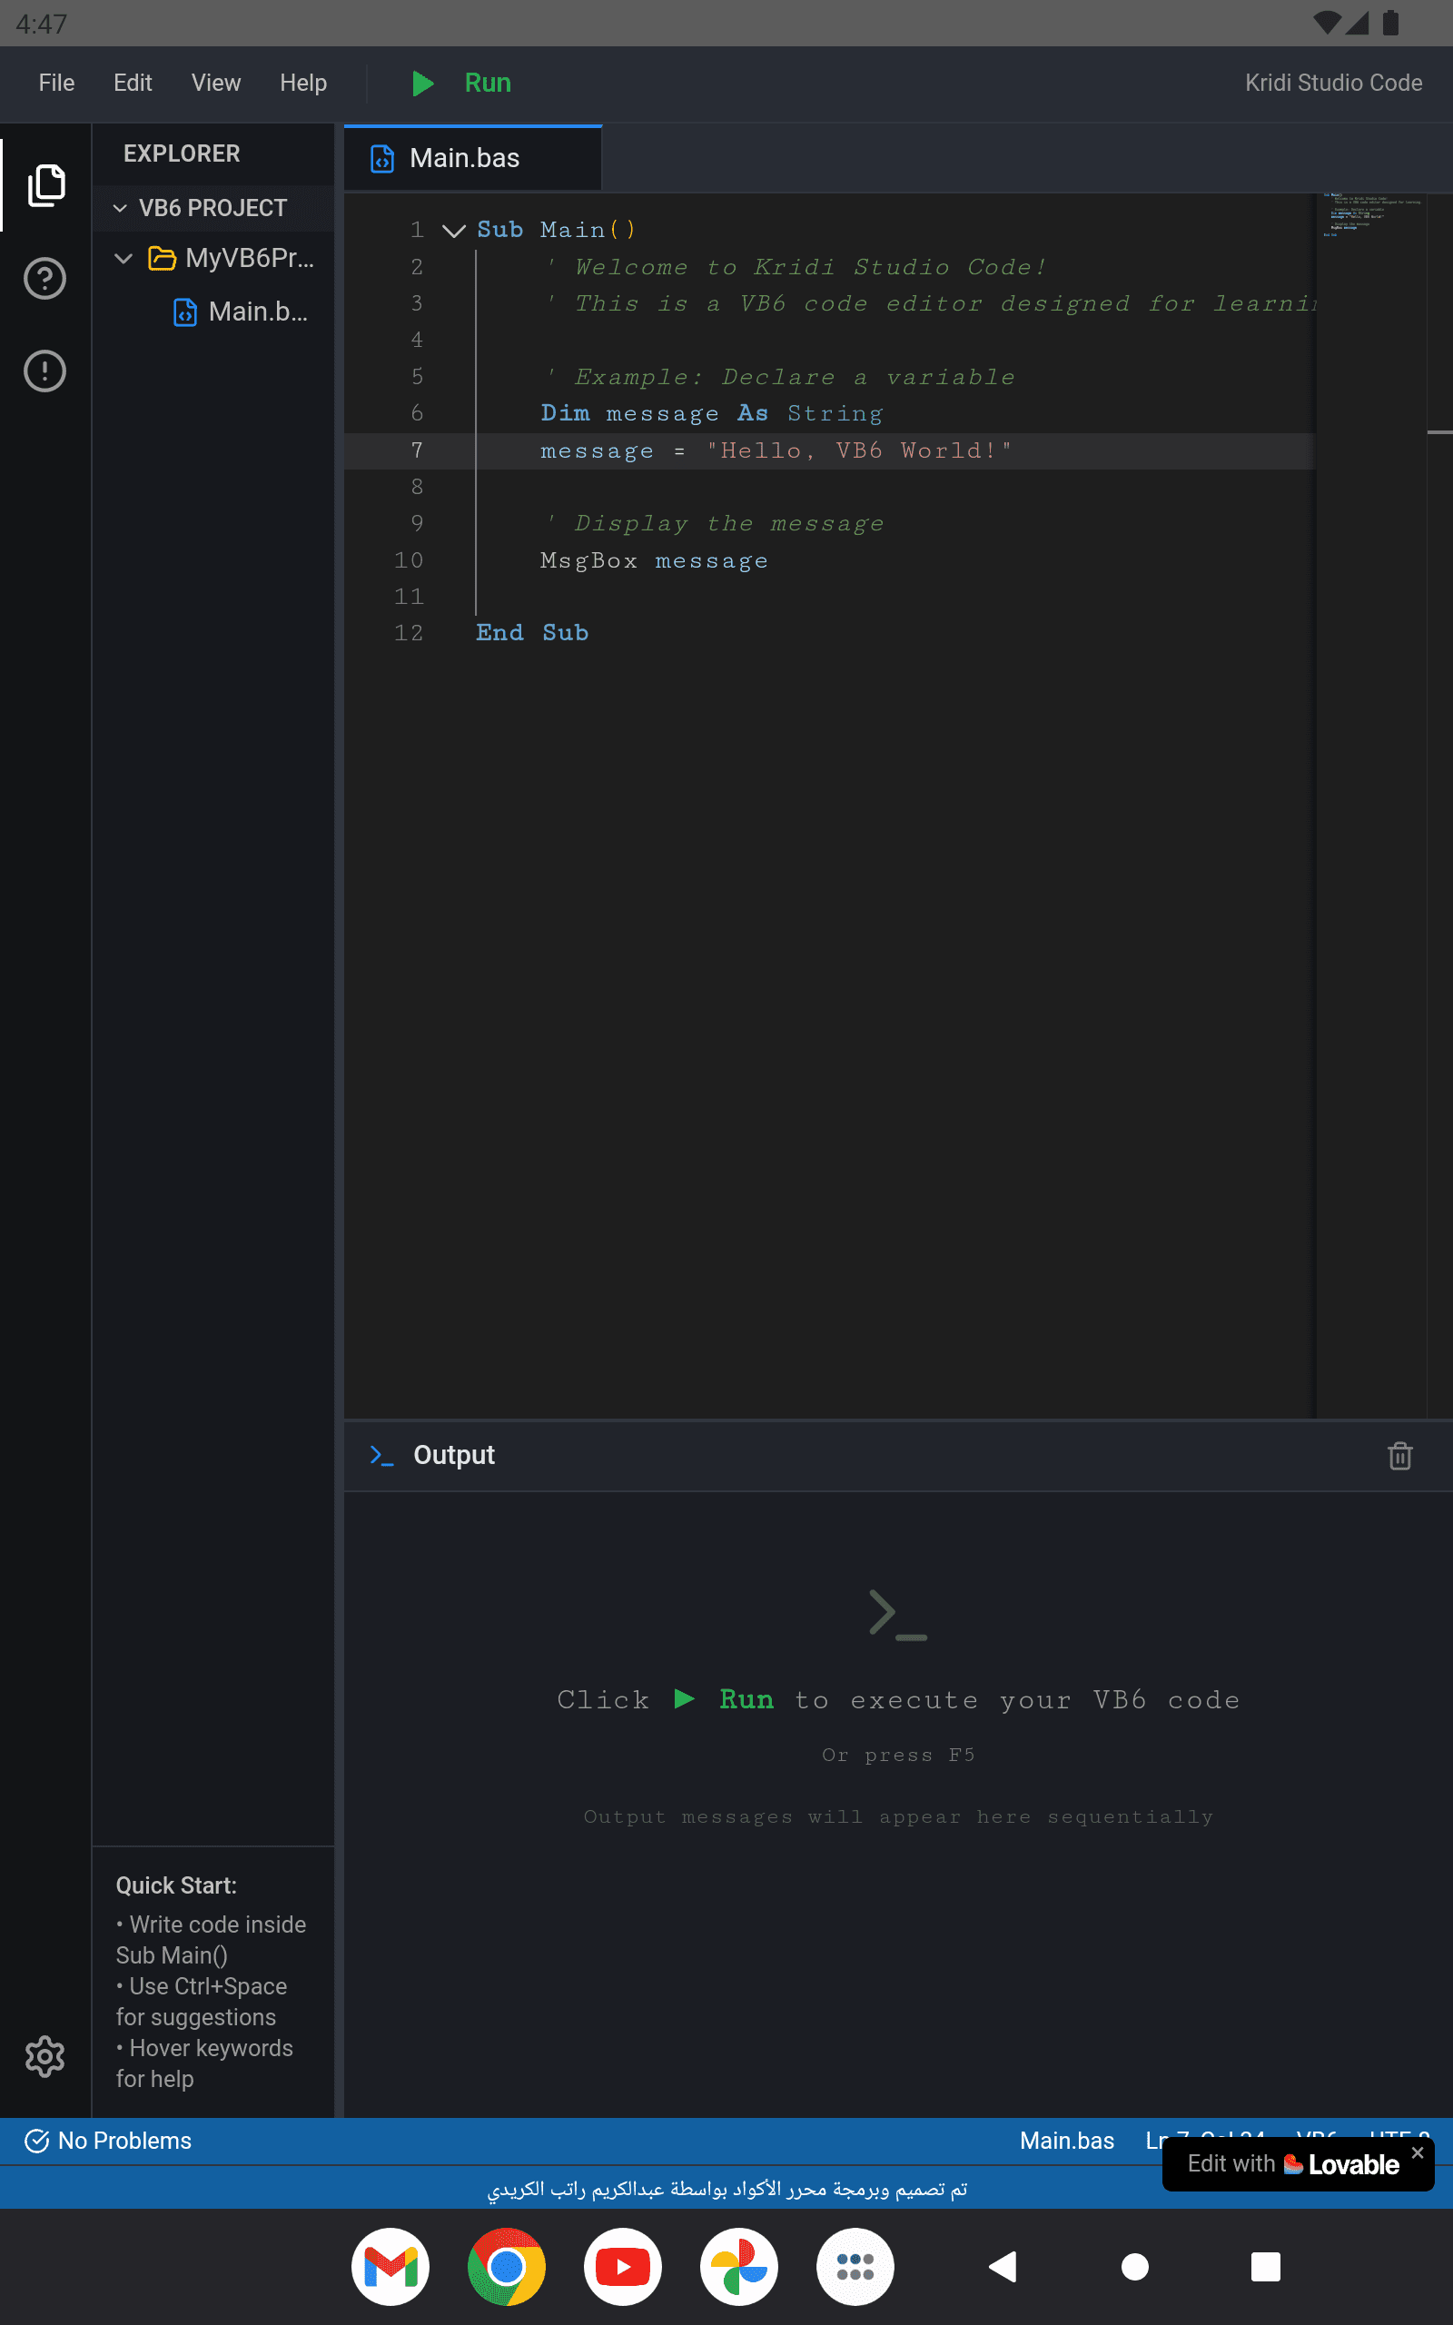Image resolution: width=1453 pixels, height=2325 pixels.
Task: Open the File menu
Action: click(56, 84)
